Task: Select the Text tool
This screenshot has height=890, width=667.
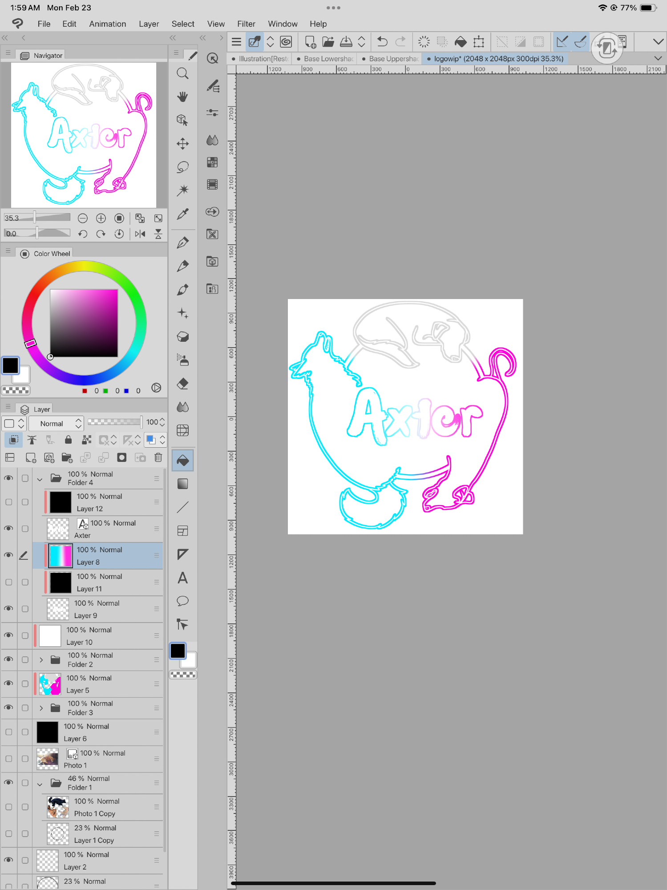Action: click(182, 578)
